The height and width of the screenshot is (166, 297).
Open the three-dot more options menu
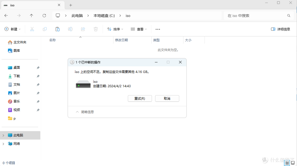pyautogui.click(x=158, y=29)
